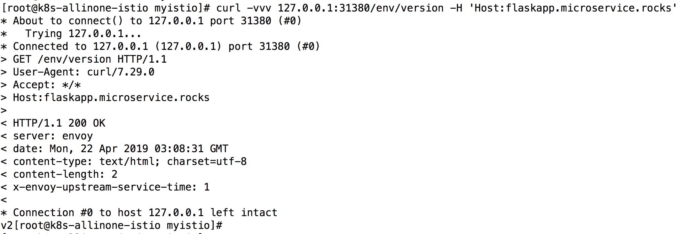This screenshot has height=234, width=678.
Task: Click the 'server: envoy' response header
Action: click(47, 136)
